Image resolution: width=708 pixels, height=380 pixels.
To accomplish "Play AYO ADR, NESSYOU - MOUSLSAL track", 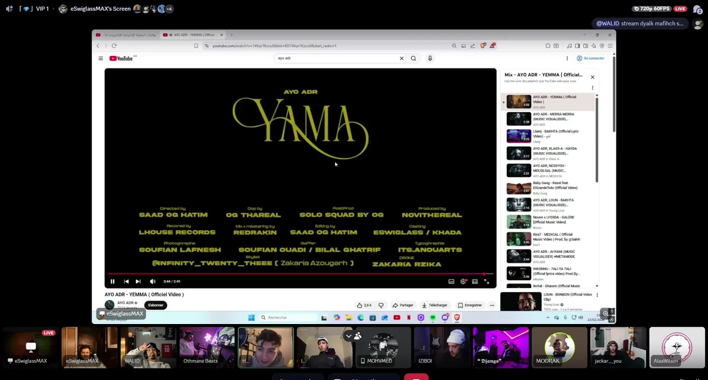I will pyautogui.click(x=548, y=170).
